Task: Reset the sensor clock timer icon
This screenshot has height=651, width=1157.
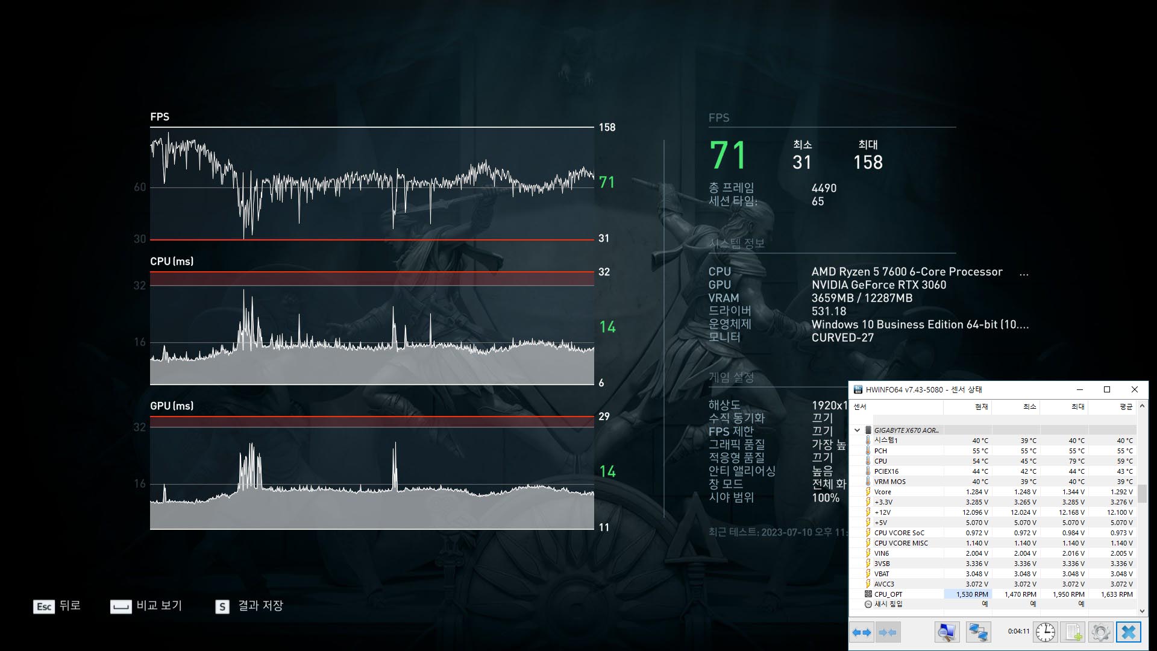Action: coord(1046,632)
